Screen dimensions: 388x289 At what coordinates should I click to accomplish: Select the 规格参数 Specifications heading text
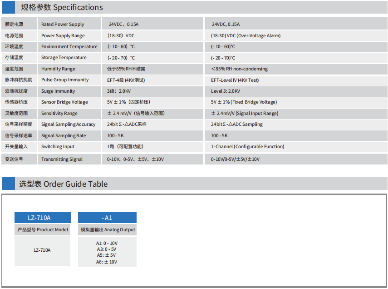tap(62, 7)
